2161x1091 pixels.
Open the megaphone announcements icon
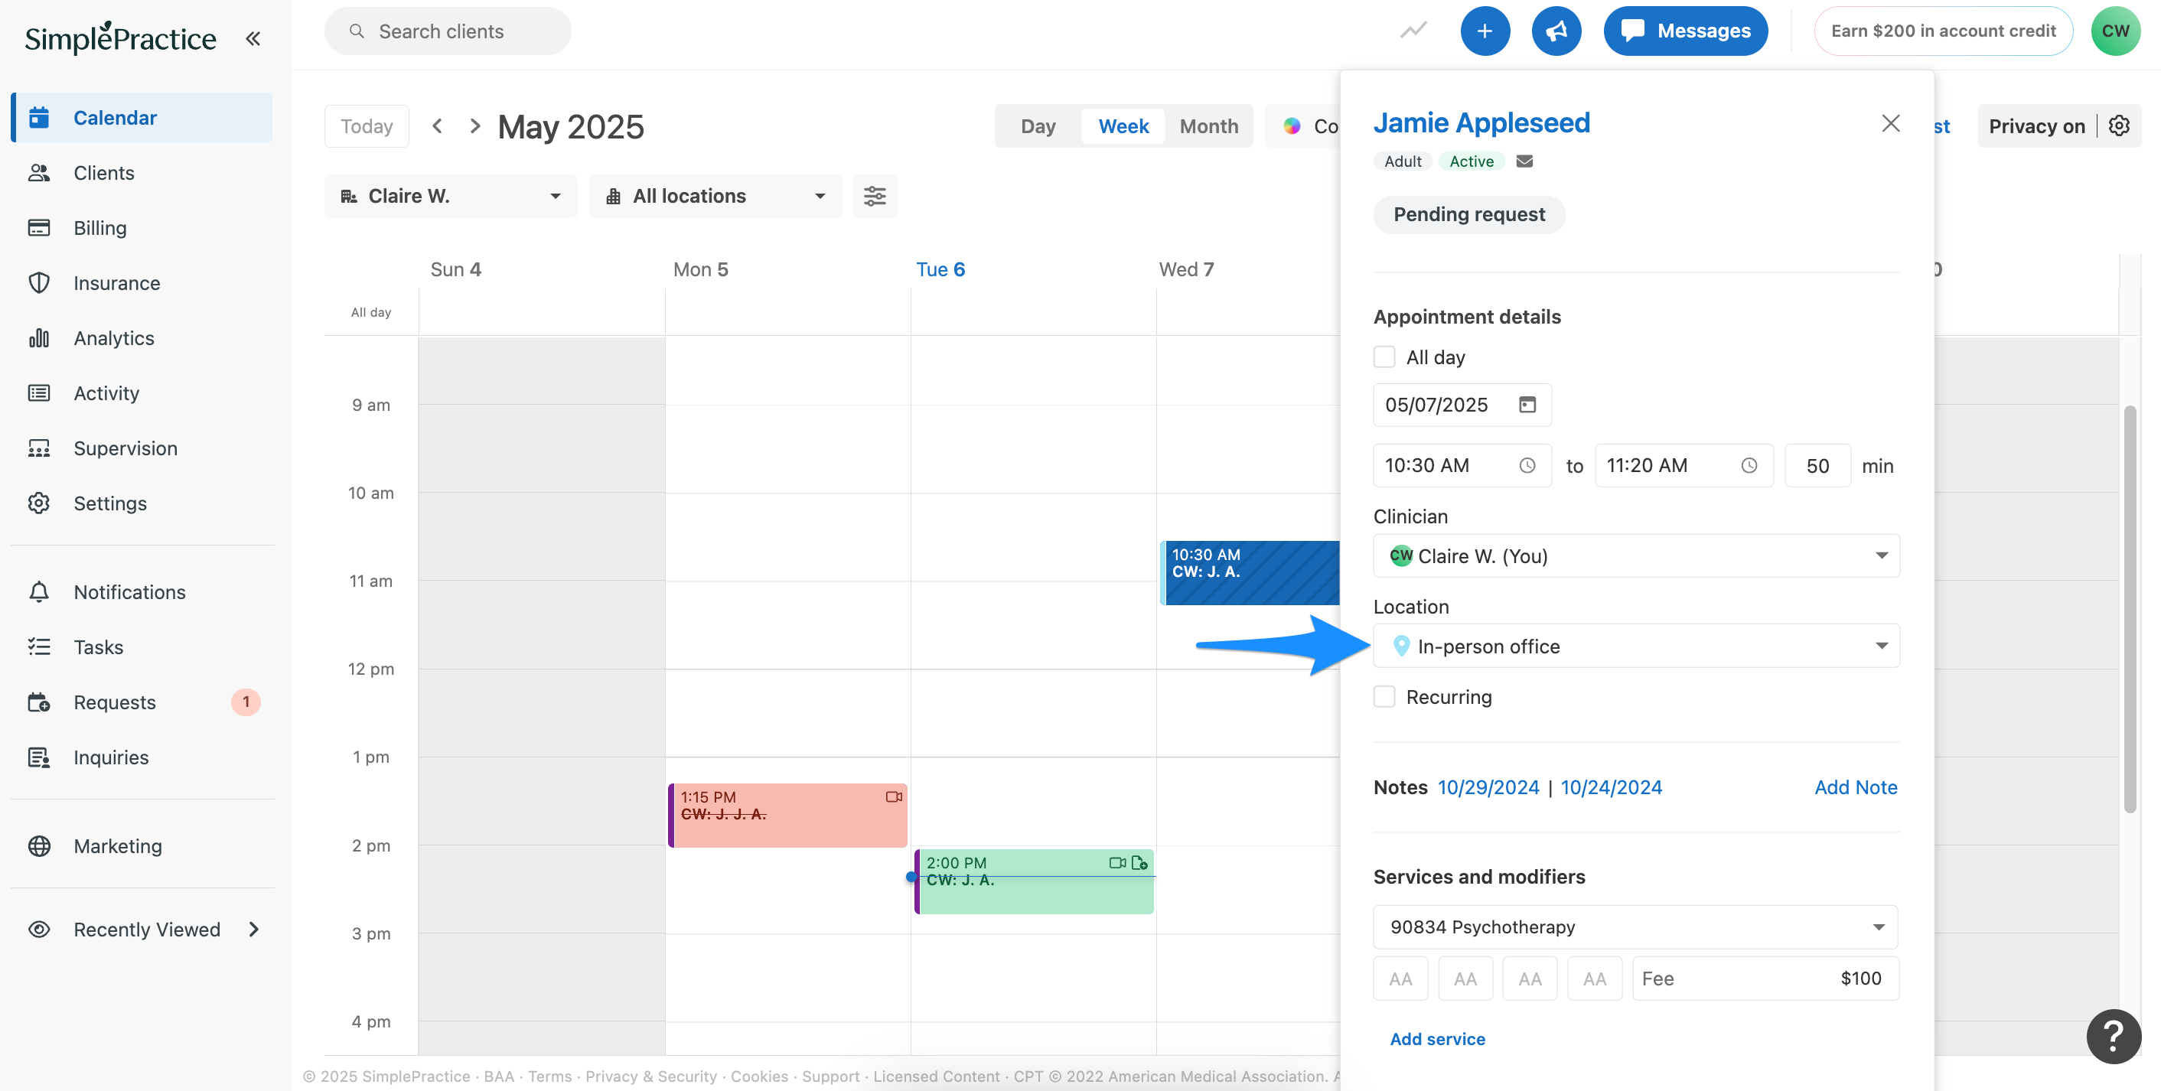(x=1556, y=31)
